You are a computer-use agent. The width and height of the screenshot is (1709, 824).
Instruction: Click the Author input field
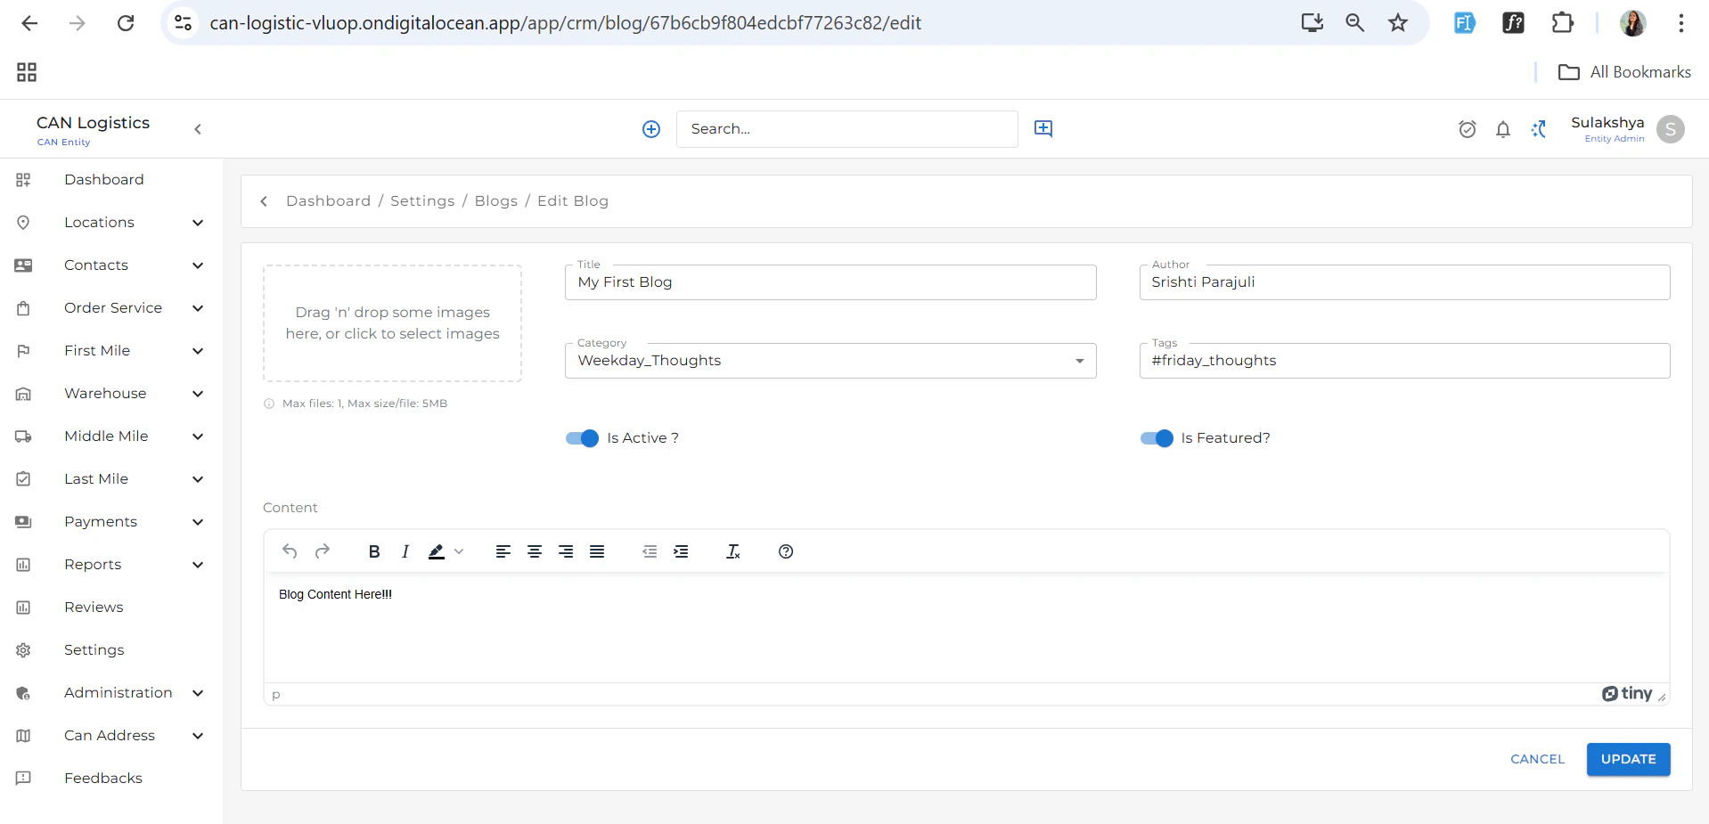point(1404,282)
